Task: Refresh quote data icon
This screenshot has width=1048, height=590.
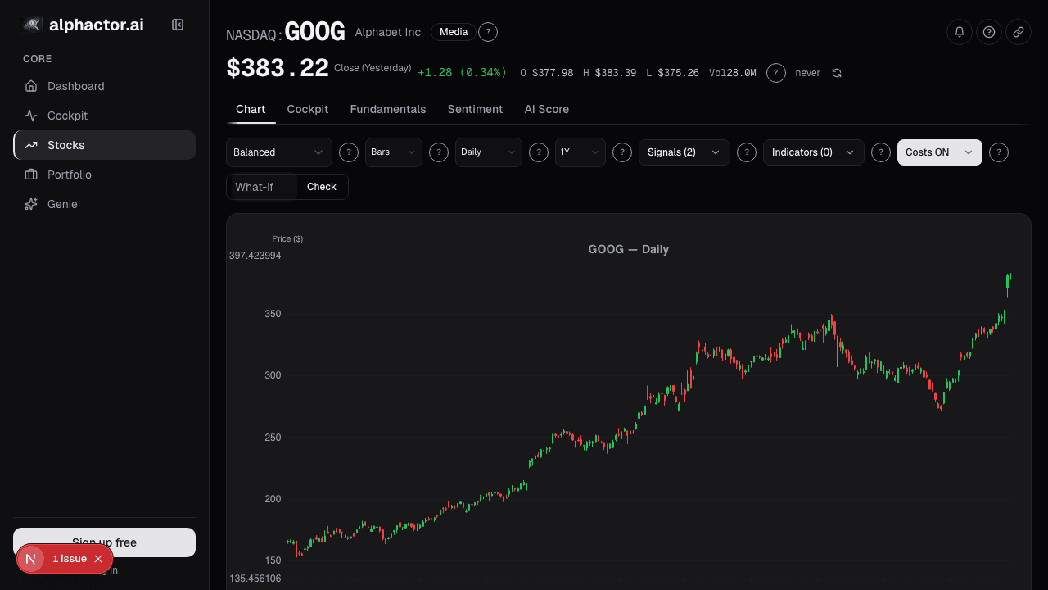Action: tap(837, 73)
